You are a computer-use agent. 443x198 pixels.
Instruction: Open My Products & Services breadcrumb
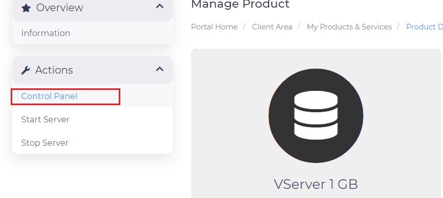(349, 27)
